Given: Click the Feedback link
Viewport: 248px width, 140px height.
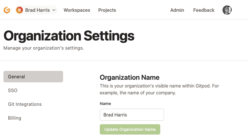Looking at the screenshot, I should [x=204, y=10].
